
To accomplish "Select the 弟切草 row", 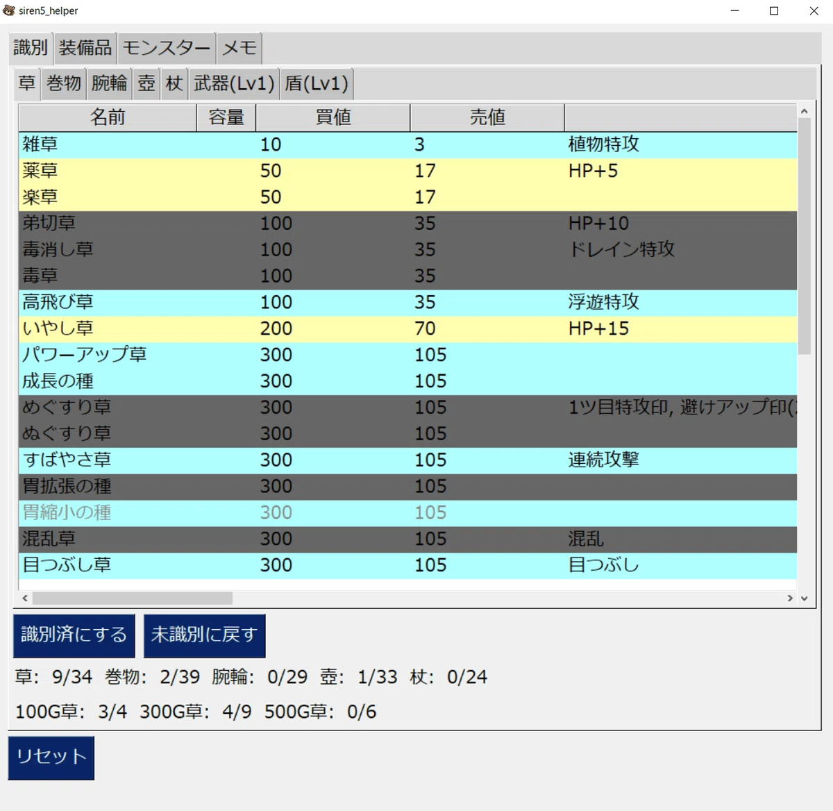I will click(407, 224).
